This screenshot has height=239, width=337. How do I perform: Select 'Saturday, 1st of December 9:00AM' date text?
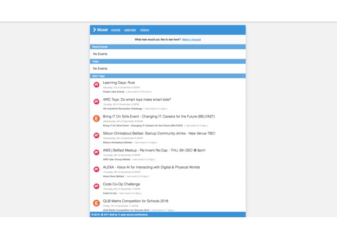[x=121, y=88]
